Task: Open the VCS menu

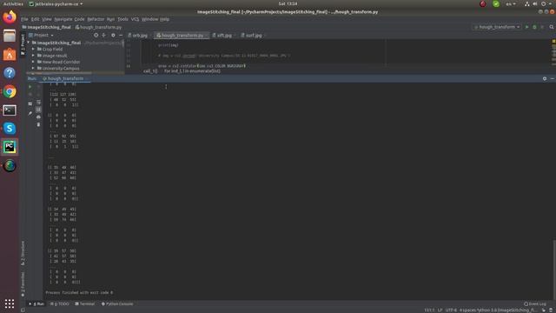Action: click(x=136, y=19)
